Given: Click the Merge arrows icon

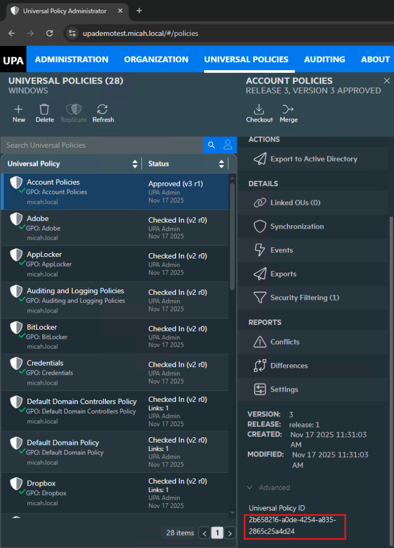Looking at the screenshot, I should click(x=288, y=110).
